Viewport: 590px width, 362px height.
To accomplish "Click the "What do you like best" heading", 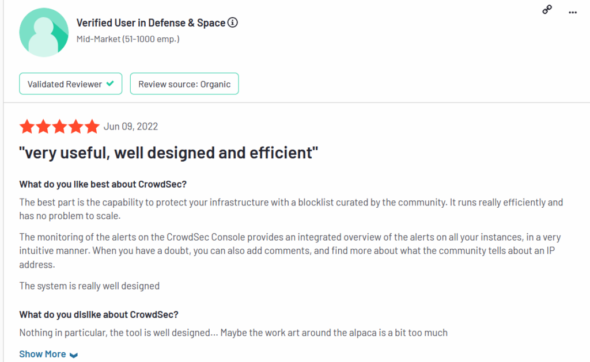I will click(103, 184).
